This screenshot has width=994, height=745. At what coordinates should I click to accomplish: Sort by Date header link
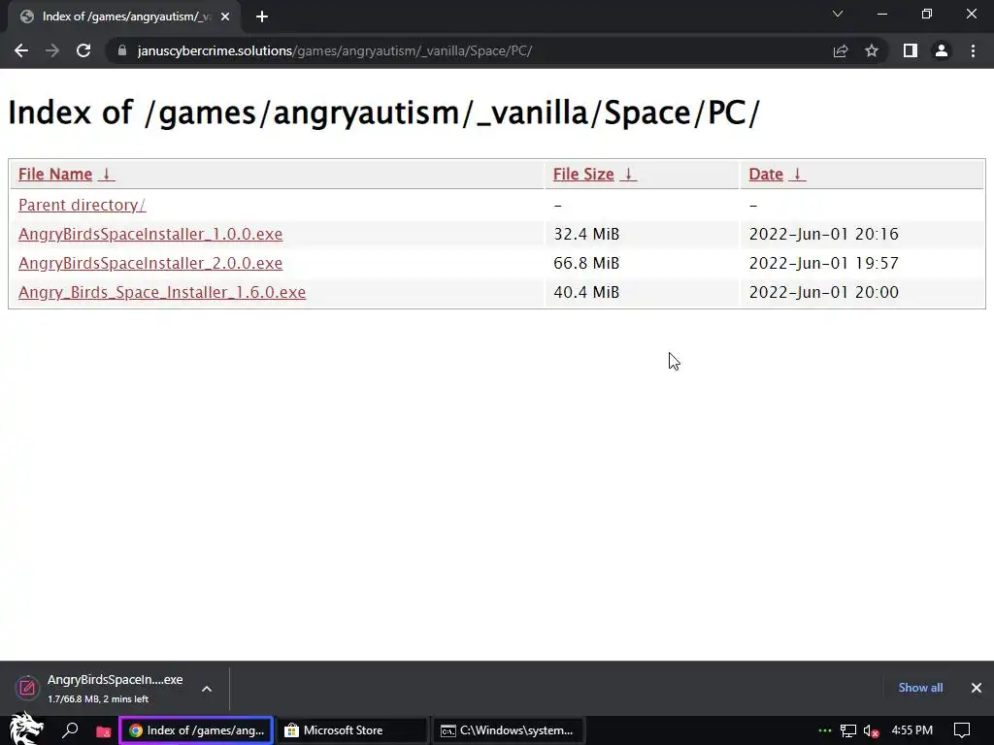click(x=766, y=175)
